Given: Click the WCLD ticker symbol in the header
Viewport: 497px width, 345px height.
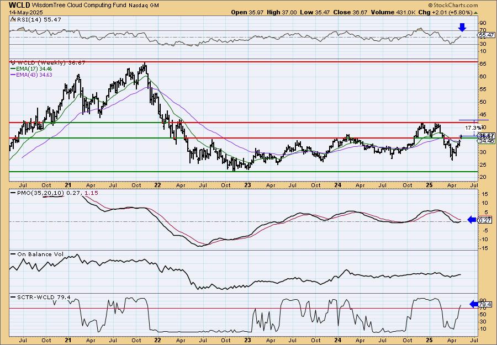Looking at the screenshot, I should click(x=20, y=5).
